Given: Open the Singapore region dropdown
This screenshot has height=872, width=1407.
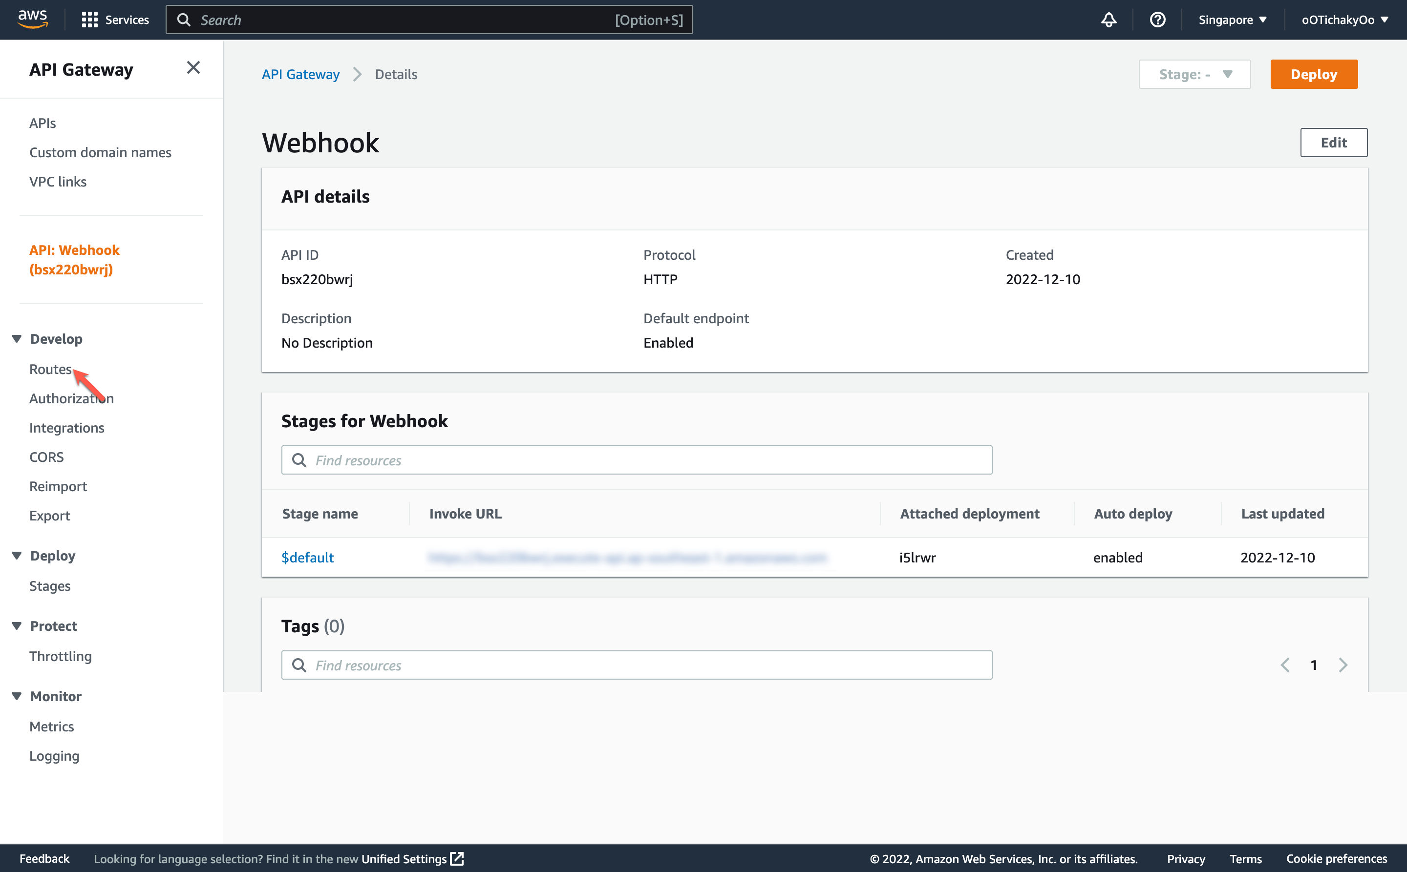Looking at the screenshot, I should [x=1232, y=19].
